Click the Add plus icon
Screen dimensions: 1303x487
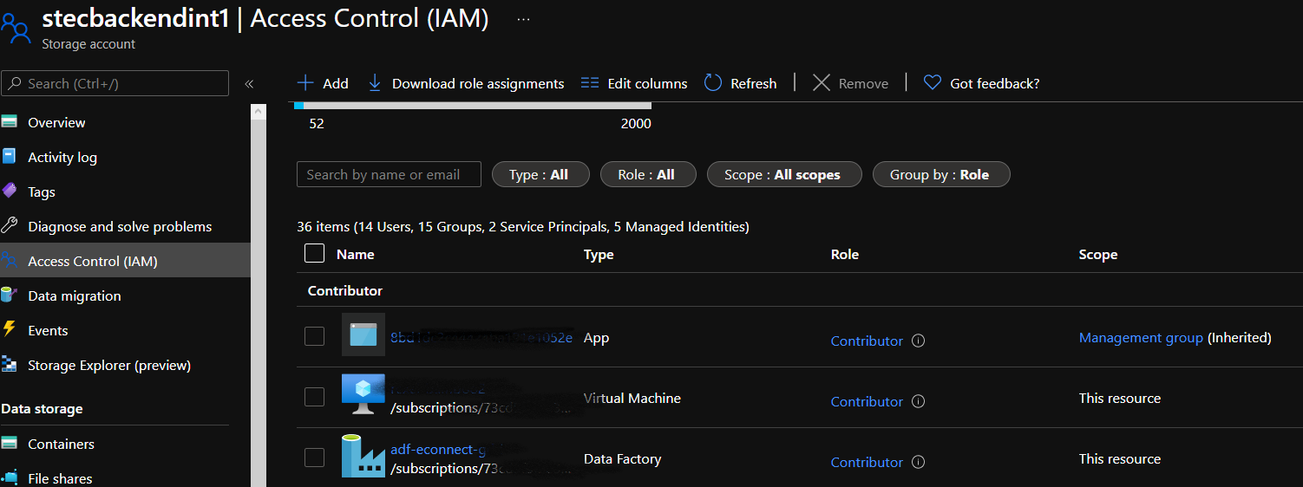pyautogui.click(x=304, y=83)
